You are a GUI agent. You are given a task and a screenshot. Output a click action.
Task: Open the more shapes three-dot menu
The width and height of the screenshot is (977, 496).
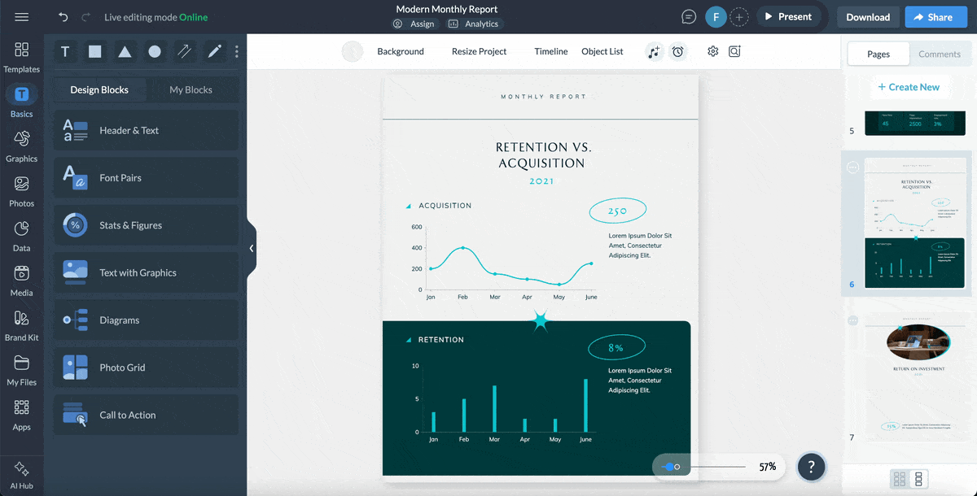coord(236,51)
